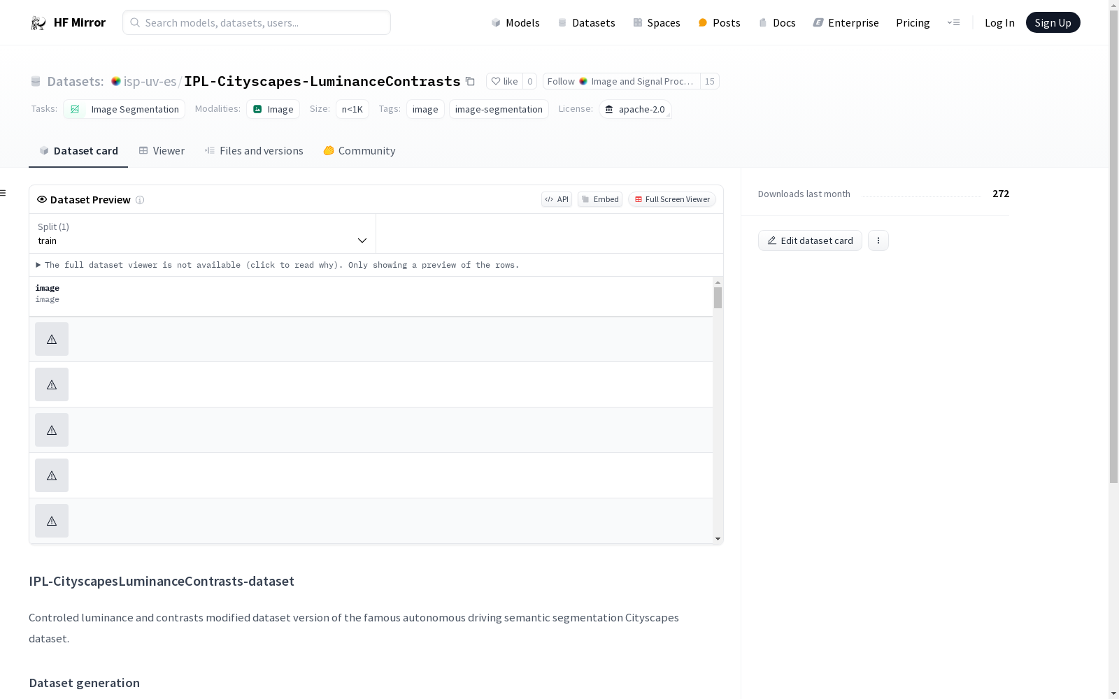The width and height of the screenshot is (1119, 699).
Task: Click the second broken image warning thumbnail
Action: pos(52,384)
